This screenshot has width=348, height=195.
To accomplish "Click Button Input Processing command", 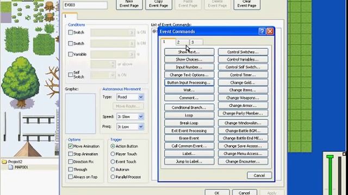I will coord(189,82).
